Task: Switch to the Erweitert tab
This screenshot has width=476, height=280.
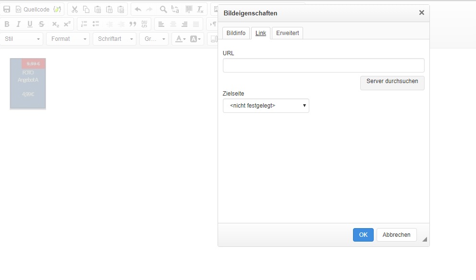Action: [287, 33]
